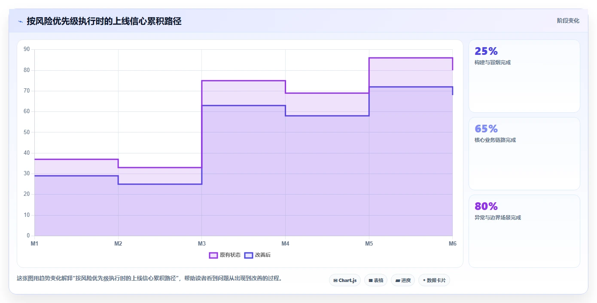Screen dimensions: 597x303
Task: Click the purple 原有状态 legend swatch
Action: point(213,255)
